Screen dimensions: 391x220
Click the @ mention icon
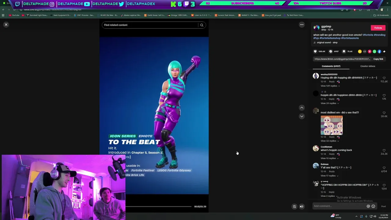(x=368, y=206)
